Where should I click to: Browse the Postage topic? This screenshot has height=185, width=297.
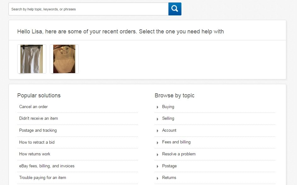[x=169, y=166]
